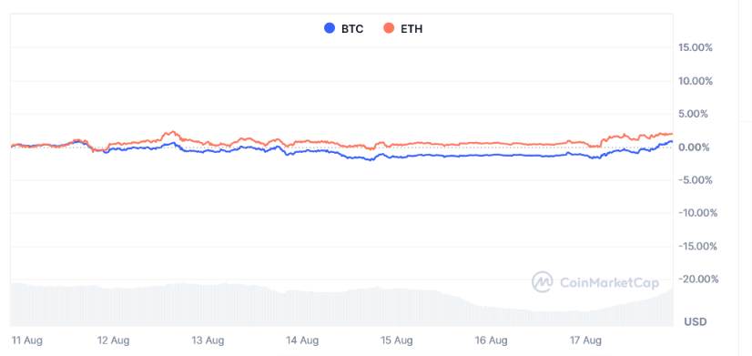Select the 13 Aug date label
752x356 pixels.
208,341
